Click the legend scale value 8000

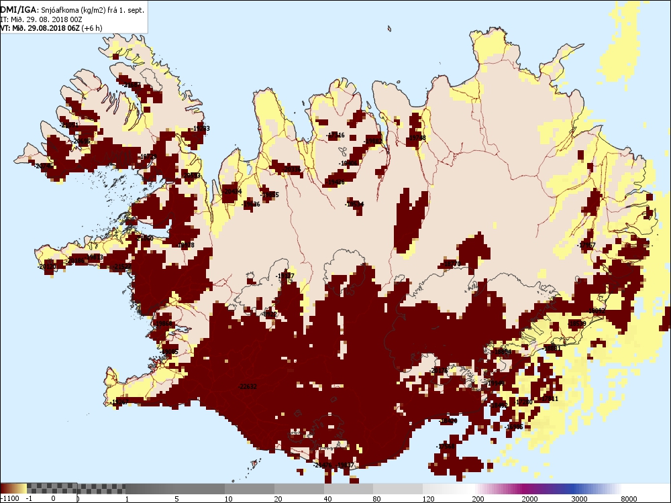coord(629,499)
